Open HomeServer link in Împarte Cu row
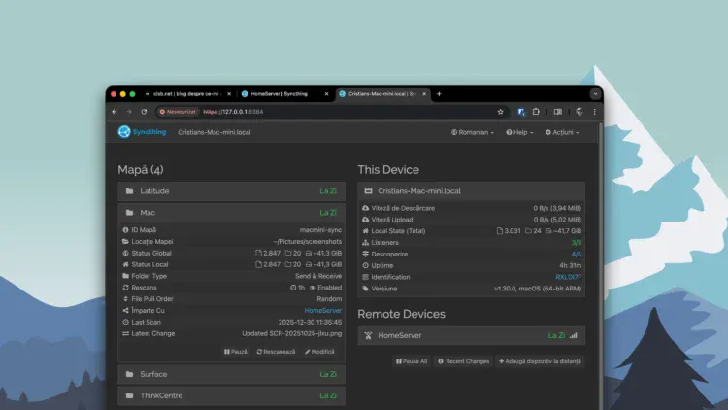Screen dimensions: 728x410 (x=322, y=310)
